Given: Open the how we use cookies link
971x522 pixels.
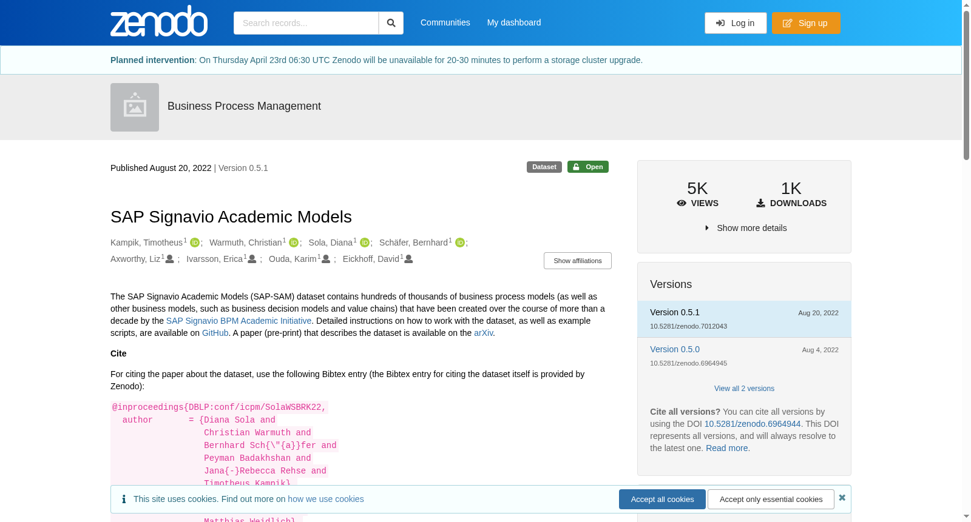Looking at the screenshot, I should [x=326, y=499].
